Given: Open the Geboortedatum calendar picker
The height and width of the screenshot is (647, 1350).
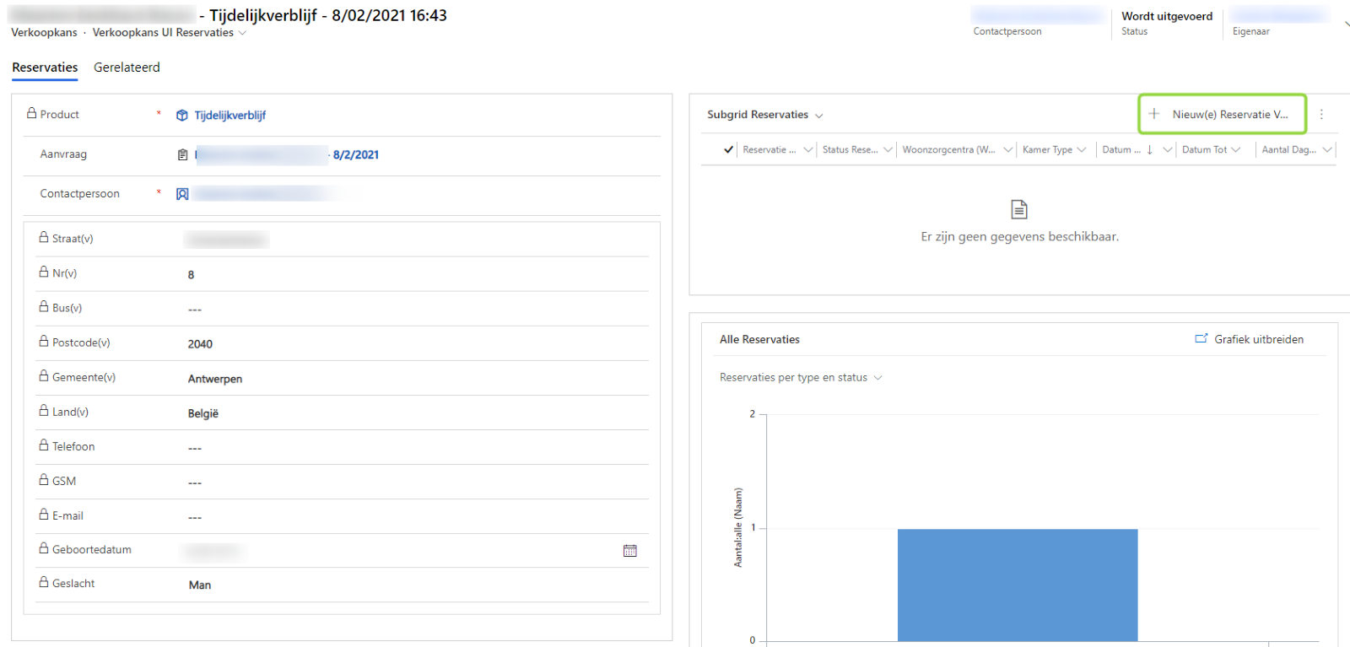Looking at the screenshot, I should click(x=629, y=551).
